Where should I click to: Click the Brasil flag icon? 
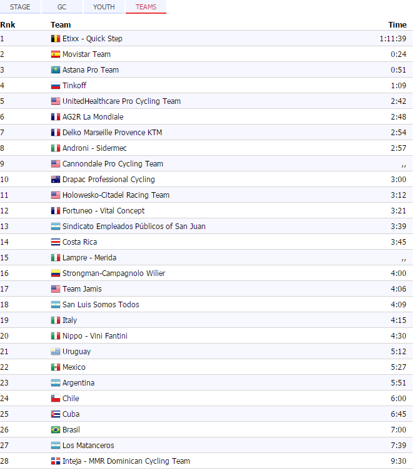coord(56,429)
